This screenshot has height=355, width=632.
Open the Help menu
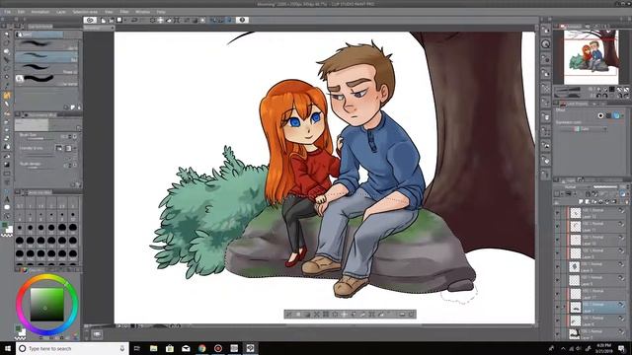pos(161,12)
